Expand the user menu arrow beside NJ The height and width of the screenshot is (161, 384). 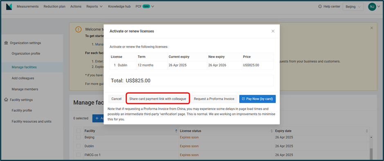point(379,7)
